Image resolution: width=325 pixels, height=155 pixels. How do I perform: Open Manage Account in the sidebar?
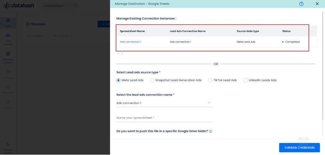pyautogui.click(x=8, y=148)
